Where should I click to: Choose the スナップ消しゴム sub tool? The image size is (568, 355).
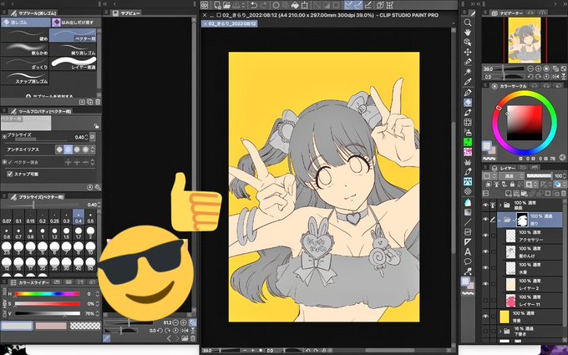click(24, 78)
